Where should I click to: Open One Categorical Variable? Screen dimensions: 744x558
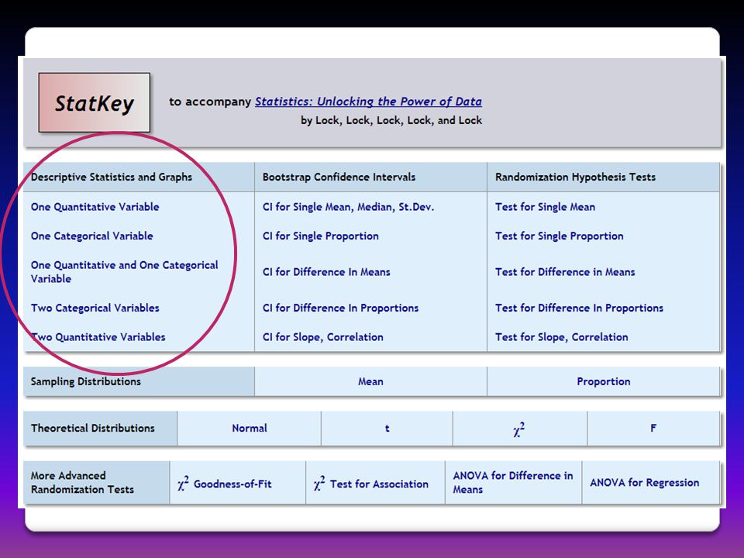click(92, 236)
